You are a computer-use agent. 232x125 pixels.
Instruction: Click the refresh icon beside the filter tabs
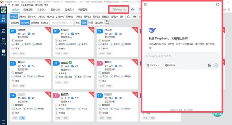(x=128, y=17)
